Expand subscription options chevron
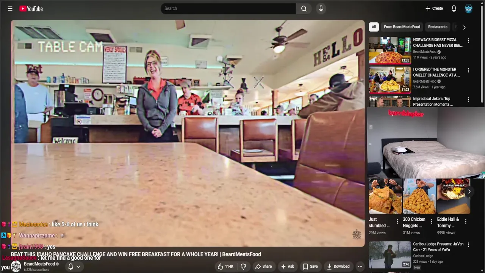Image resolution: width=485 pixels, height=273 pixels. 78,267
